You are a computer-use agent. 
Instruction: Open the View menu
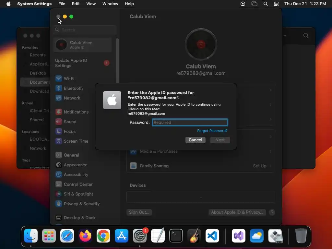(91, 4)
